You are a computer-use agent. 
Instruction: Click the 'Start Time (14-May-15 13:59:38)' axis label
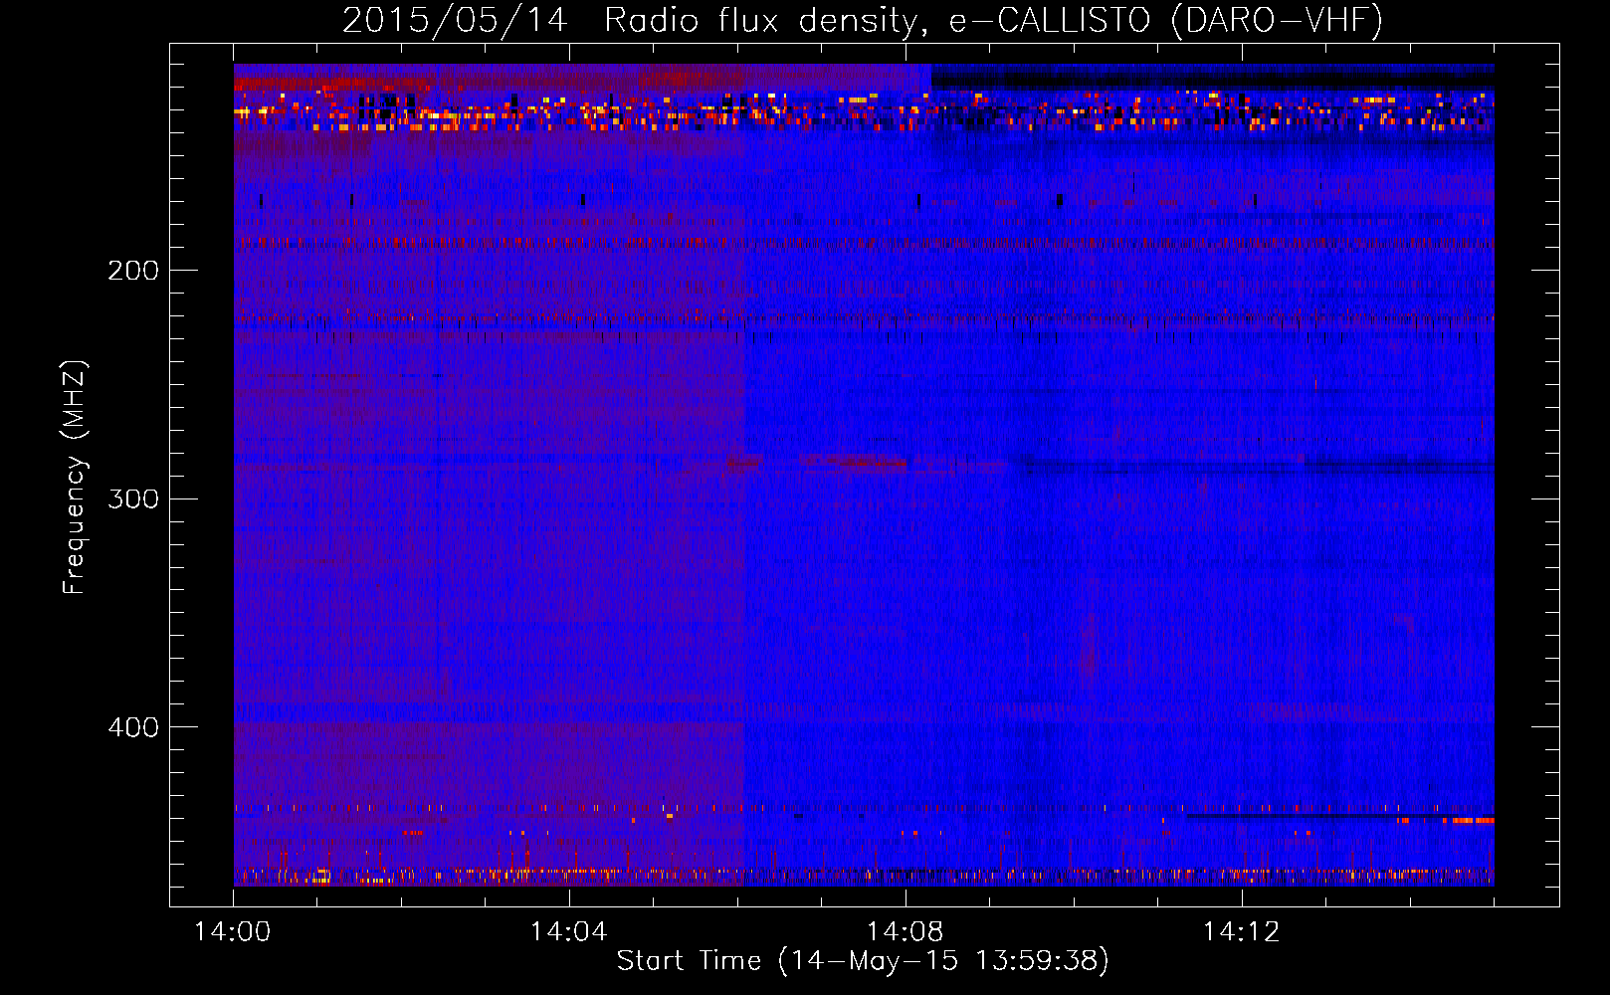(863, 961)
